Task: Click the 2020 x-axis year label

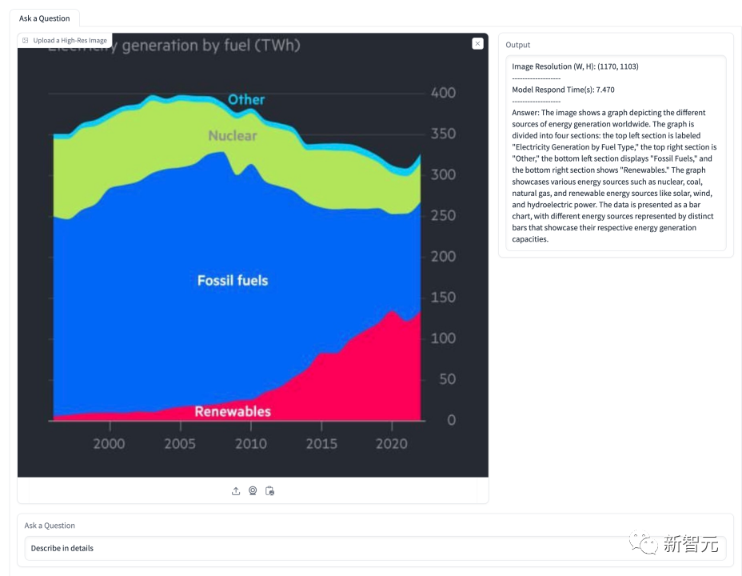Action: click(392, 443)
